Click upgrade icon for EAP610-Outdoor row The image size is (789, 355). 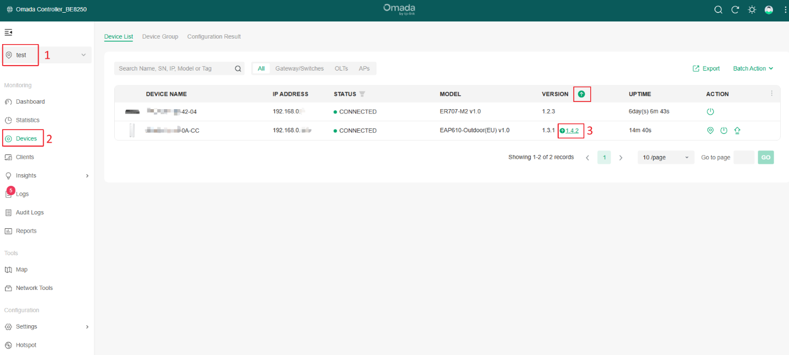click(x=737, y=131)
